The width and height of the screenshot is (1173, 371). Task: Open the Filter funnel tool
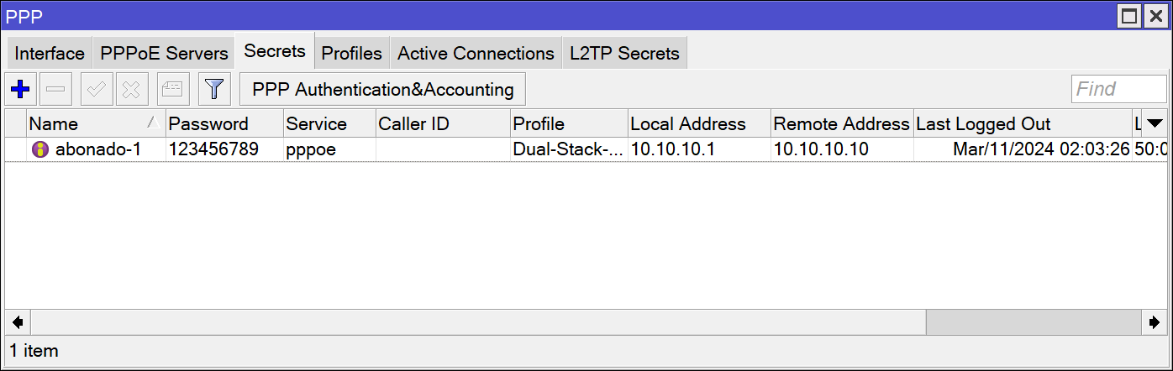pyautogui.click(x=214, y=89)
